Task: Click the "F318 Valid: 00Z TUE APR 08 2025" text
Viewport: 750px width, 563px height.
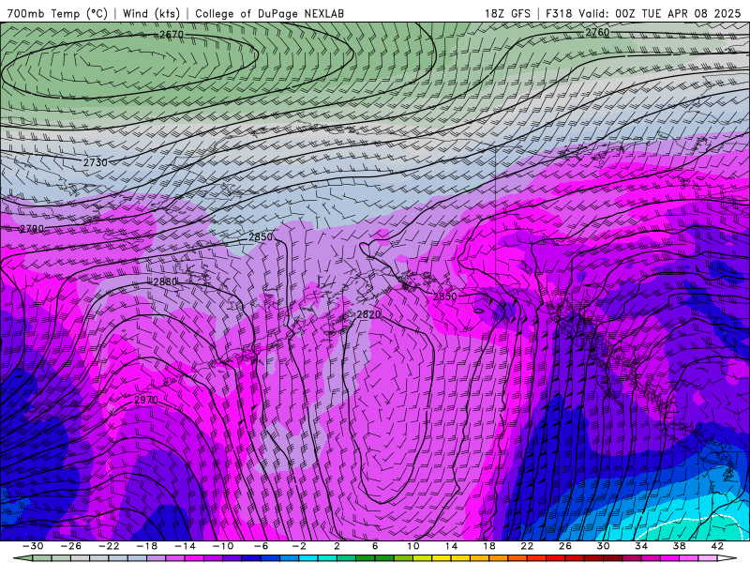Action: point(642,13)
